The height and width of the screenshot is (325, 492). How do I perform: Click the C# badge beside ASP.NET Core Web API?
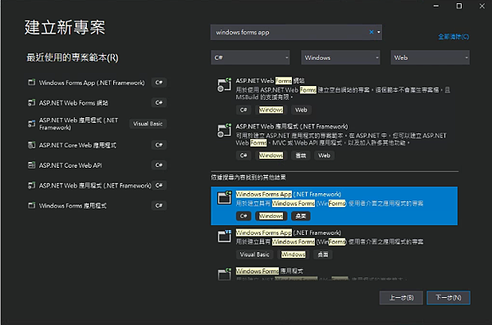tap(159, 165)
